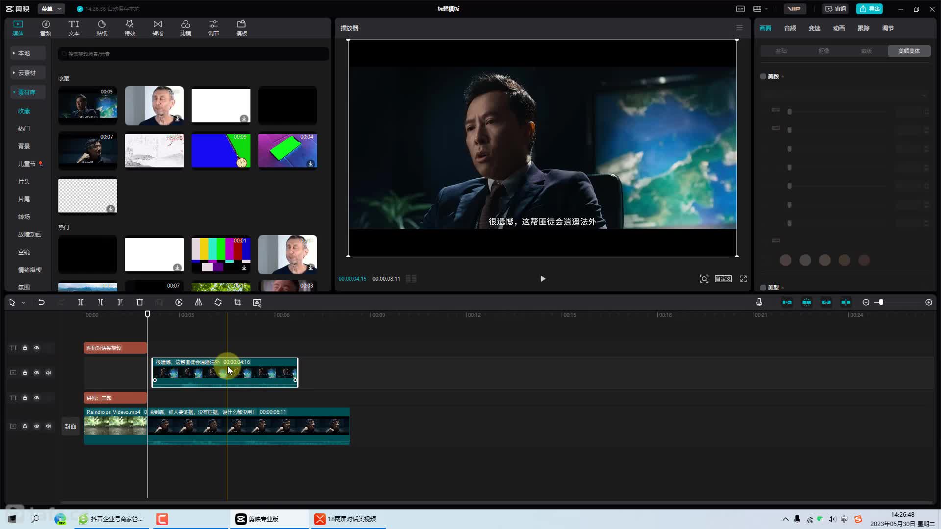This screenshot has height=529, width=941.
Task: Collapse the 美型 section arrow
Action: click(x=783, y=288)
